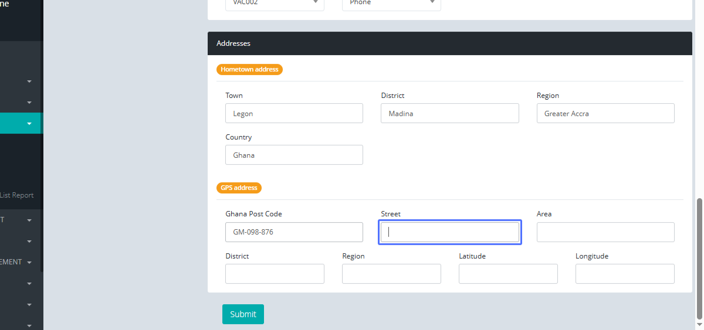704x330 pixels.
Task: Open the Phone dropdown
Action: point(391,3)
